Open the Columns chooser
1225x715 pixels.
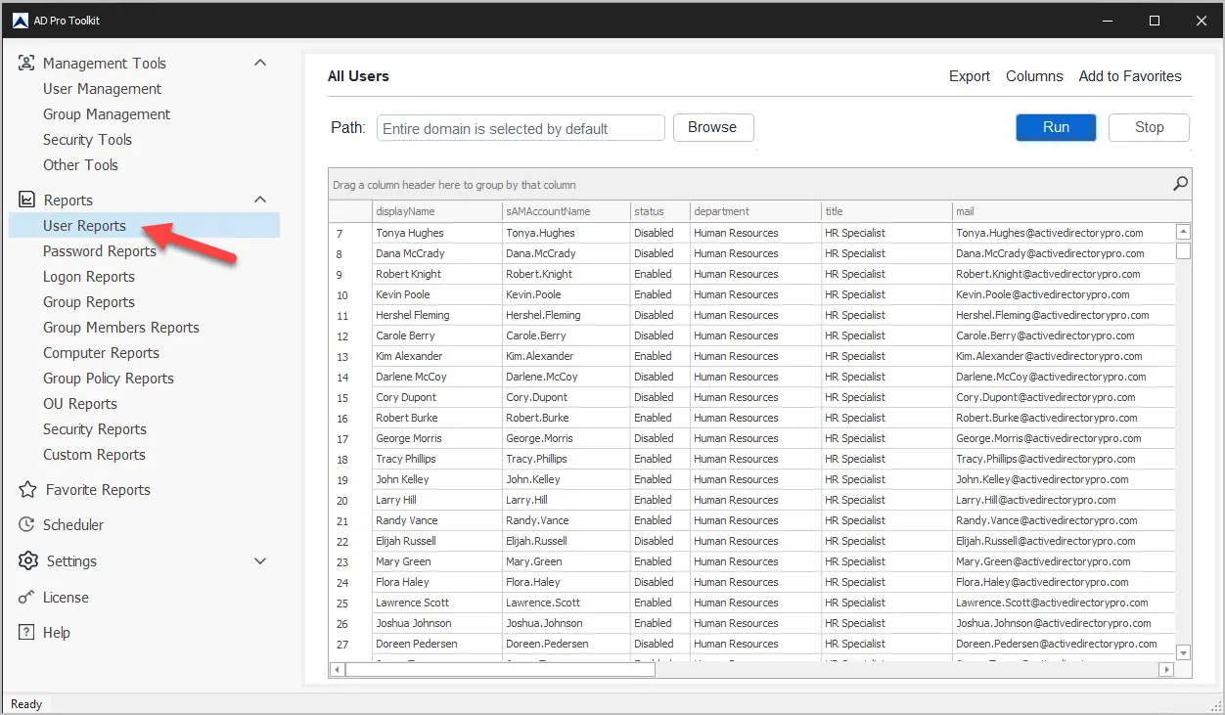point(1034,76)
